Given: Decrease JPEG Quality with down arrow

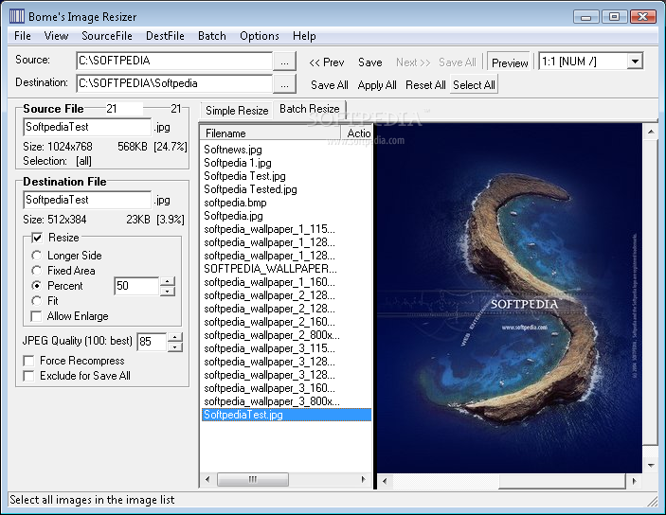Looking at the screenshot, I should pos(175,346).
